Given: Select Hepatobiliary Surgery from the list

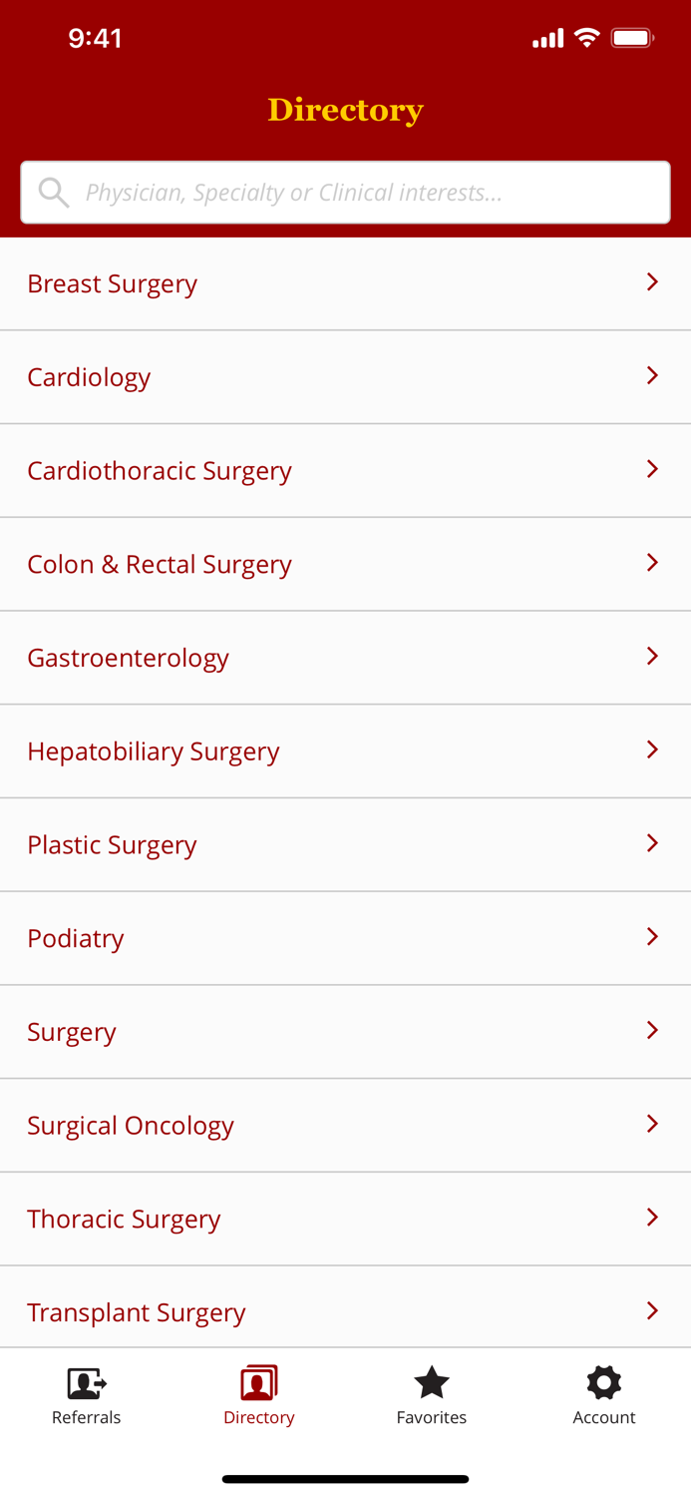Looking at the screenshot, I should 154,750.
